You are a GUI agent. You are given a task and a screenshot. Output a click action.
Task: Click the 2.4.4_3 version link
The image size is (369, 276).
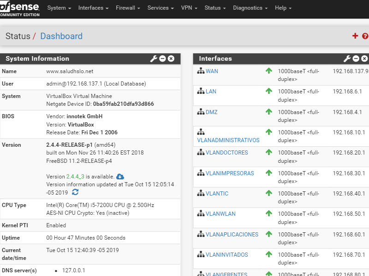pyautogui.click(x=75, y=177)
